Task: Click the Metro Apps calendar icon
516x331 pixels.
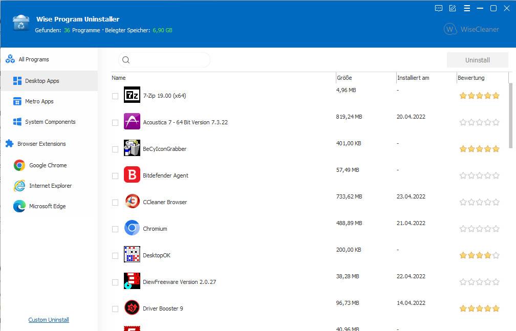Action: [x=17, y=101]
